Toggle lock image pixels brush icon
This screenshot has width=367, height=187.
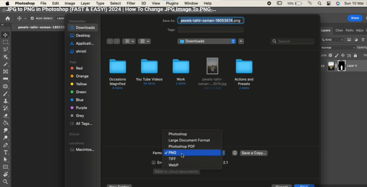[x=337, y=56]
